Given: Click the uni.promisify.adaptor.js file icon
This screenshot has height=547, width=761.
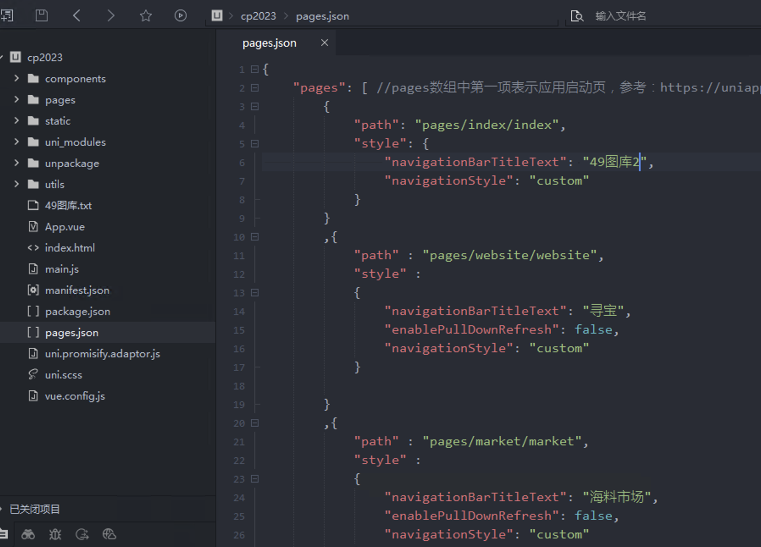Looking at the screenshot, I should 33,354.
